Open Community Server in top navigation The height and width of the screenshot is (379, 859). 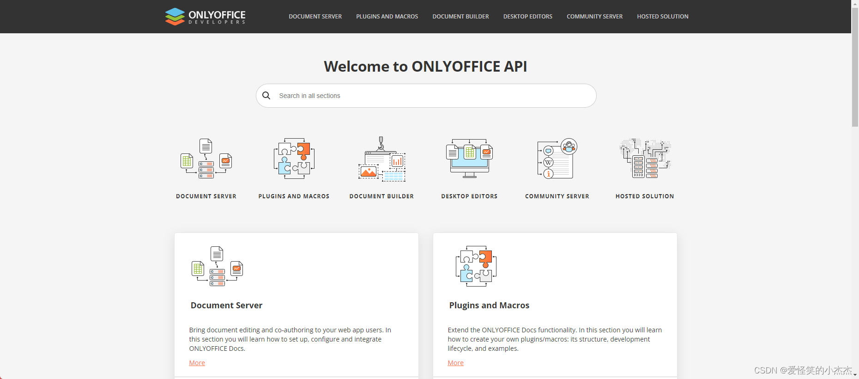(595, 17)
